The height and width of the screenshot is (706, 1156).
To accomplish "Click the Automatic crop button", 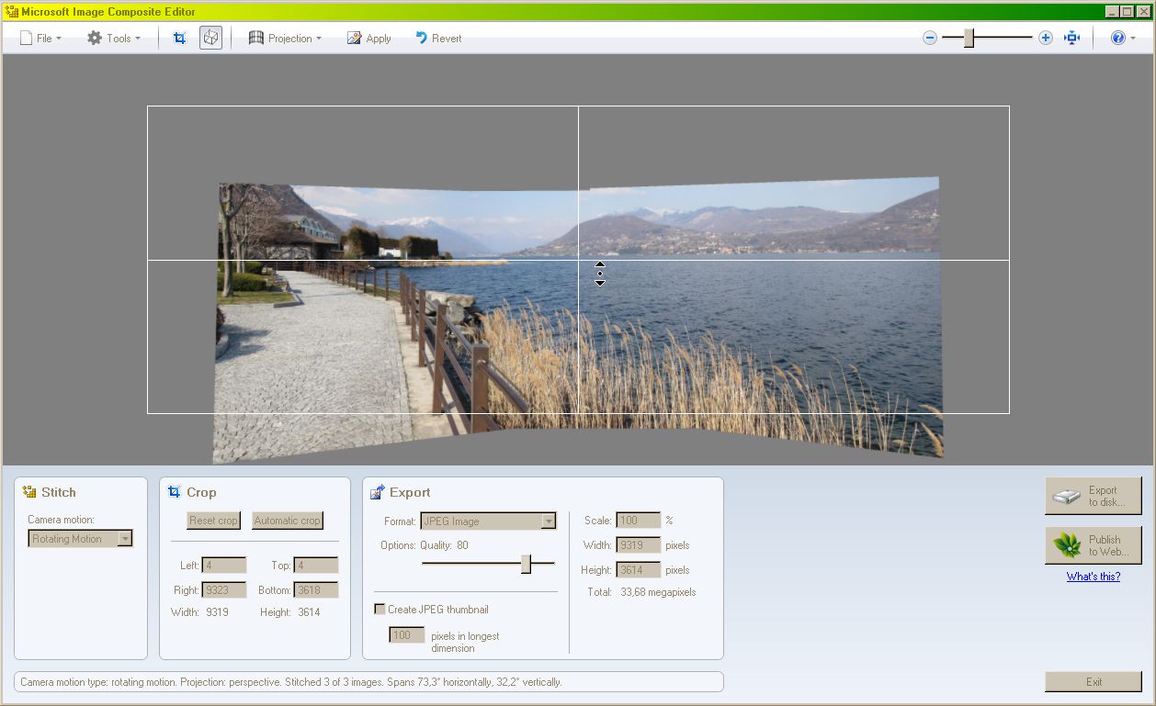I will tap(287, 521).
